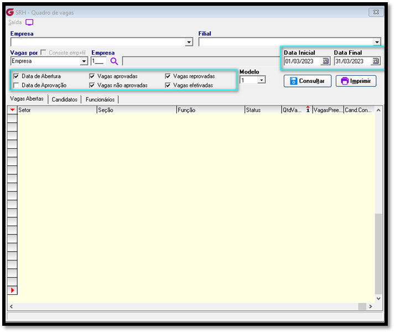This screenshot has width=395, height=333.
Task: Click the vertical scrollbar thumb in grid
Action: 378,254
